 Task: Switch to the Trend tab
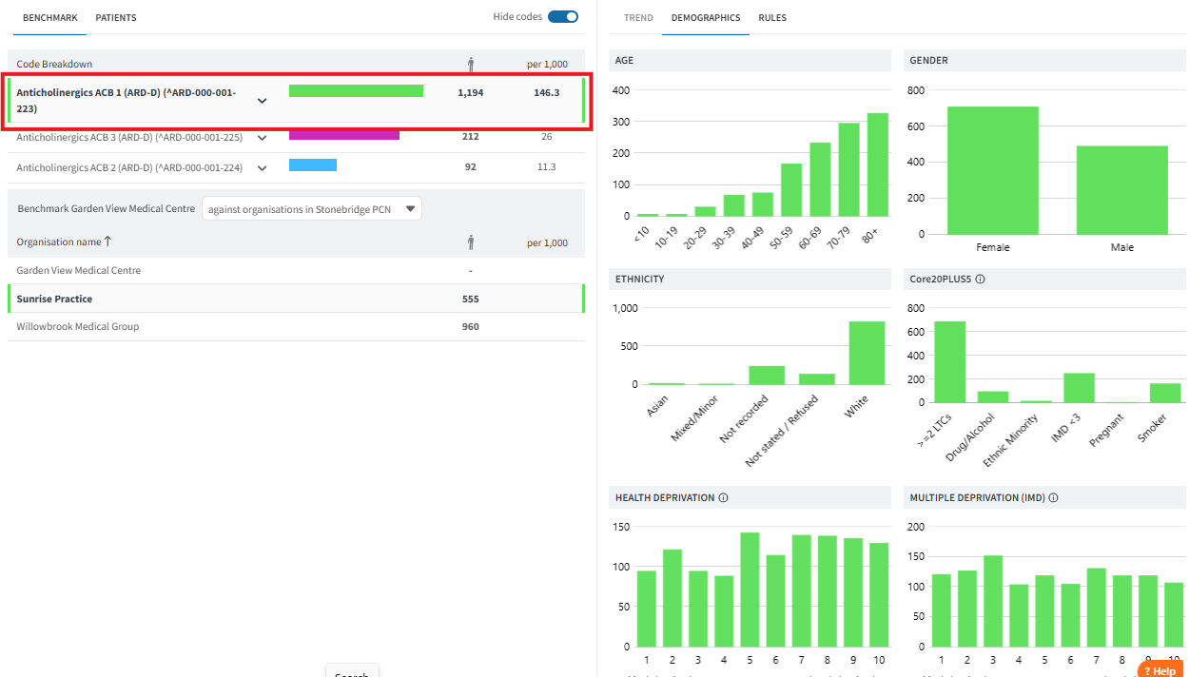[x=638, y=18]
